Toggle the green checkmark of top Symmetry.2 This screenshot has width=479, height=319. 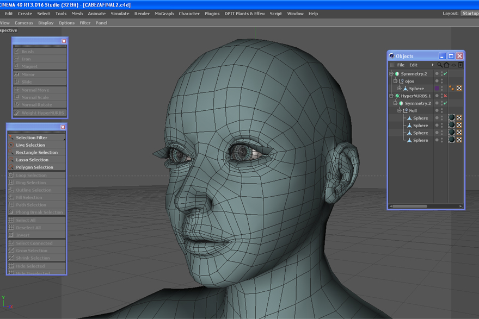pyautogui.click(x=445, y=74)
